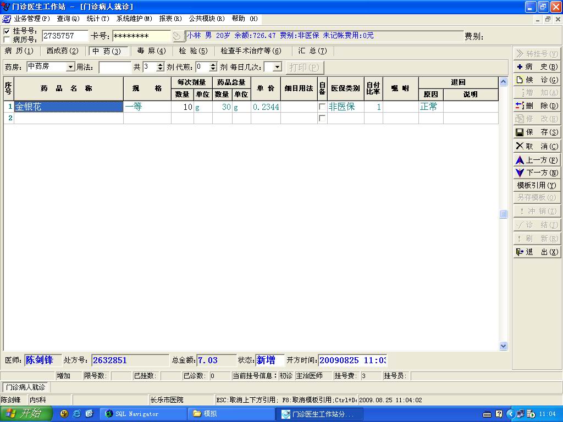Click the 模板引用 template button
The height and width of the screenshot is (422, 563).
(537, 186)
